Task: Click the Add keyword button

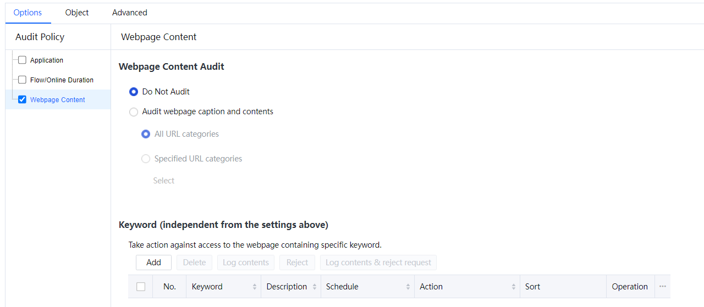Action: 153,263
